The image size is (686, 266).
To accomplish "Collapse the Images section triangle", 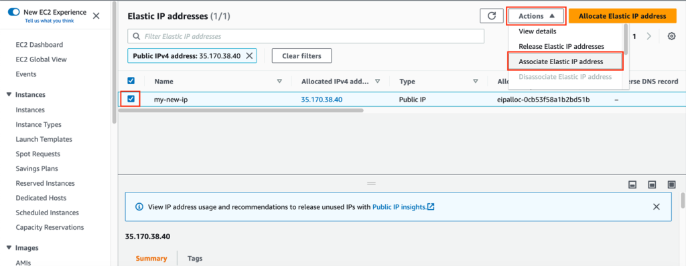I will tap(9, 248).
